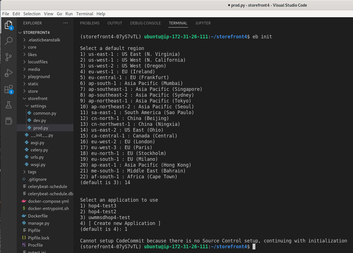
Task: Open the Run and Debug view
Action: (x=9, y=73)
